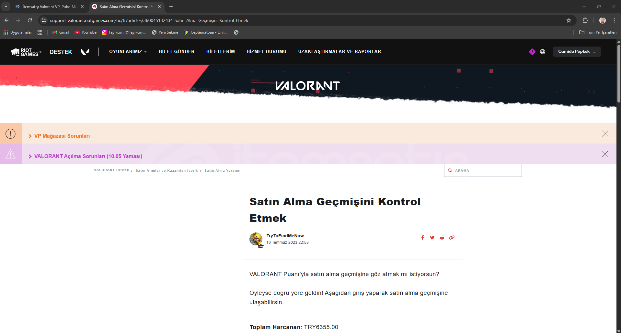Go to Satın Alımlar ve Kazanılan İçerik breadcrumb

(167, 171)
